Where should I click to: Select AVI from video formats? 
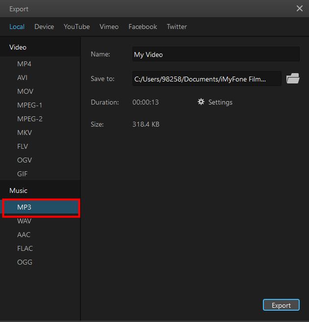coord(23,78)
